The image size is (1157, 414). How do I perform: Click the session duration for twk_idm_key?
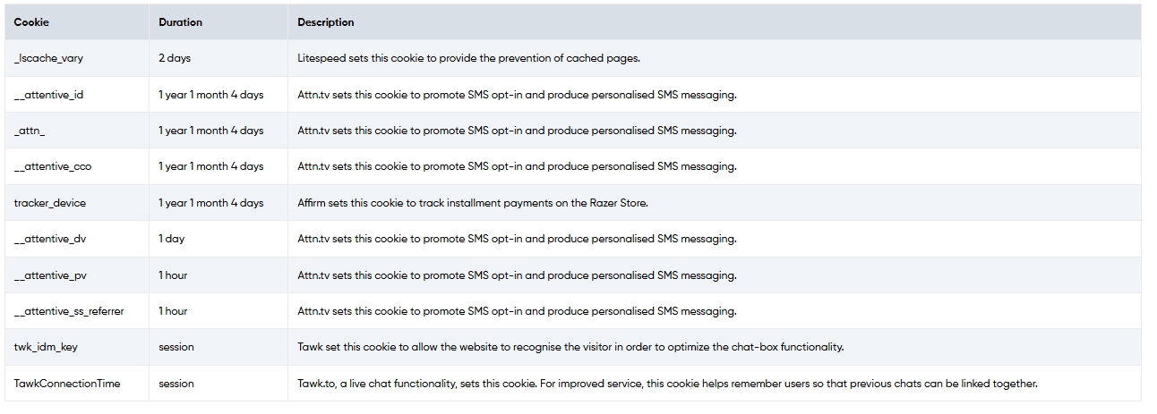[x=176, y=347]
